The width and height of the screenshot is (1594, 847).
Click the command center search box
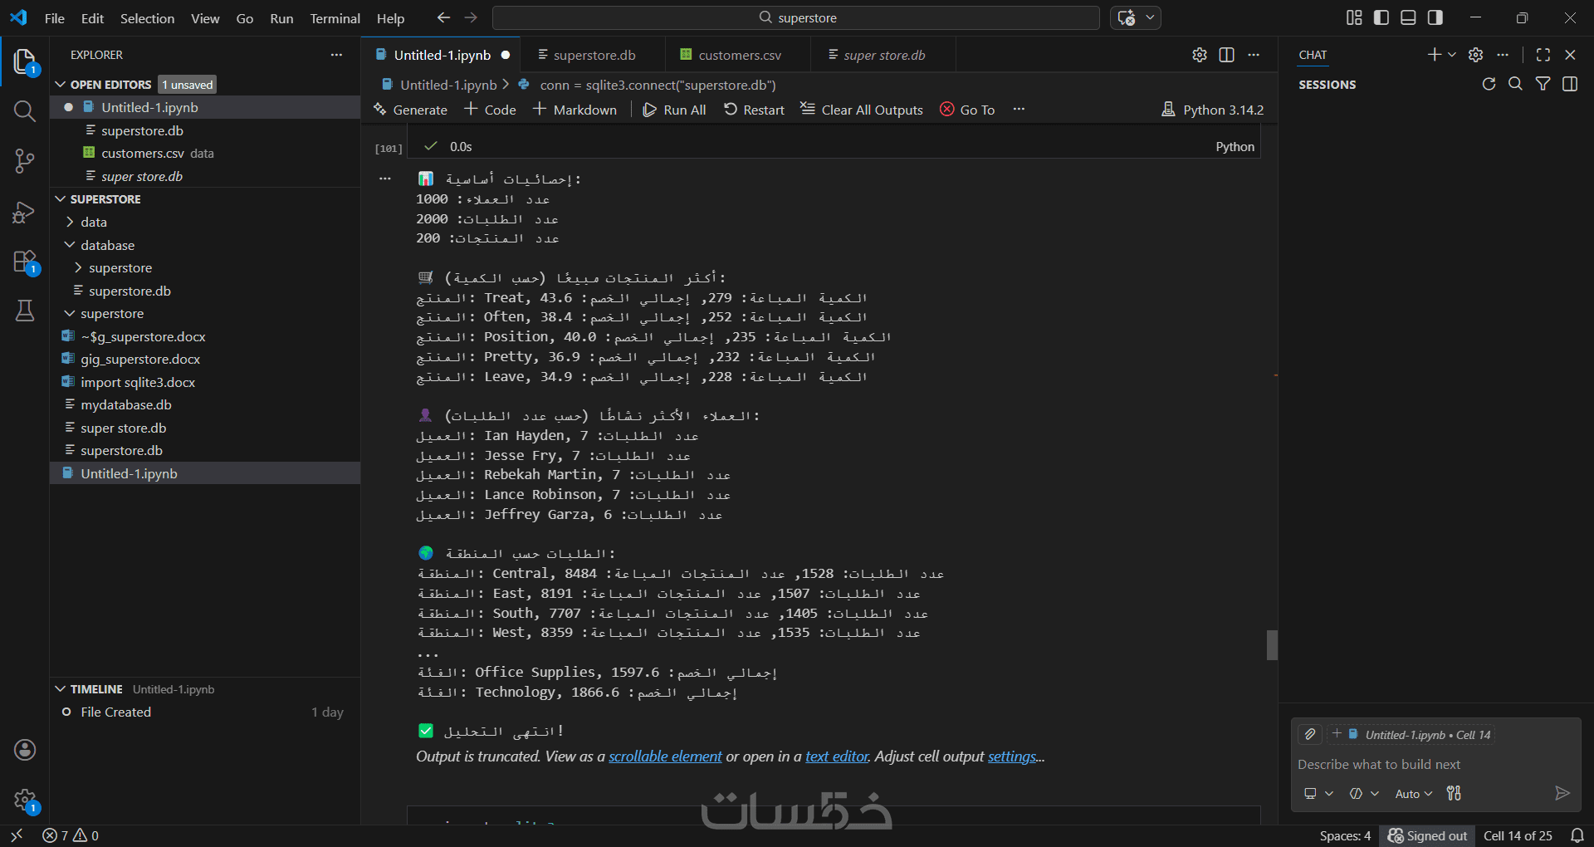click(x=795, y=17)
